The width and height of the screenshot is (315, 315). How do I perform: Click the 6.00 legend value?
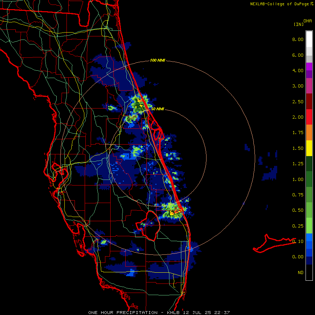pos(298,55)
